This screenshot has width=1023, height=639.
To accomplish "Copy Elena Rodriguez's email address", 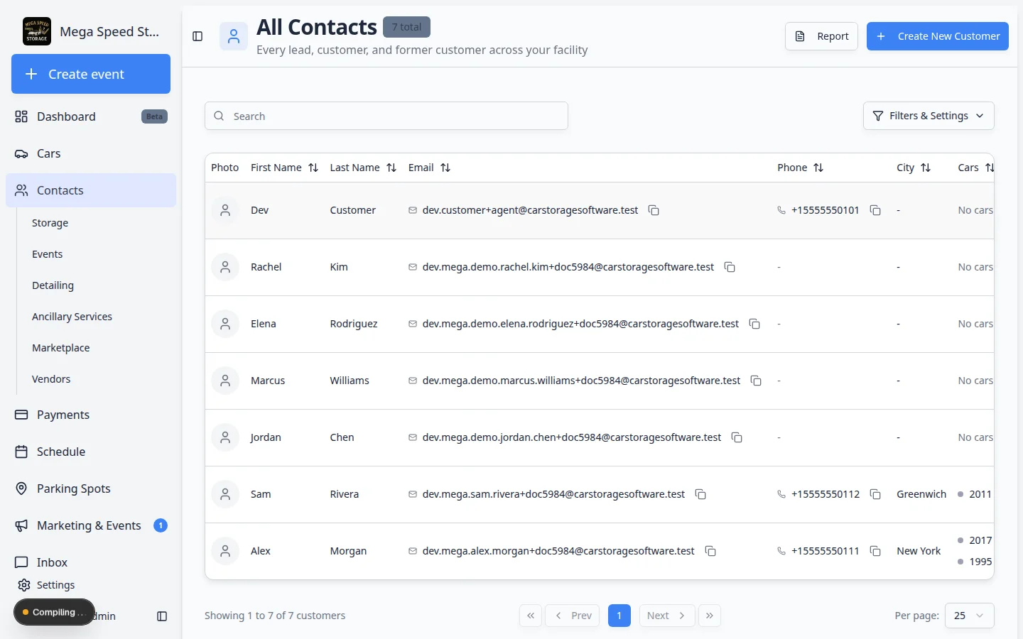I will [x=754, y=324].
